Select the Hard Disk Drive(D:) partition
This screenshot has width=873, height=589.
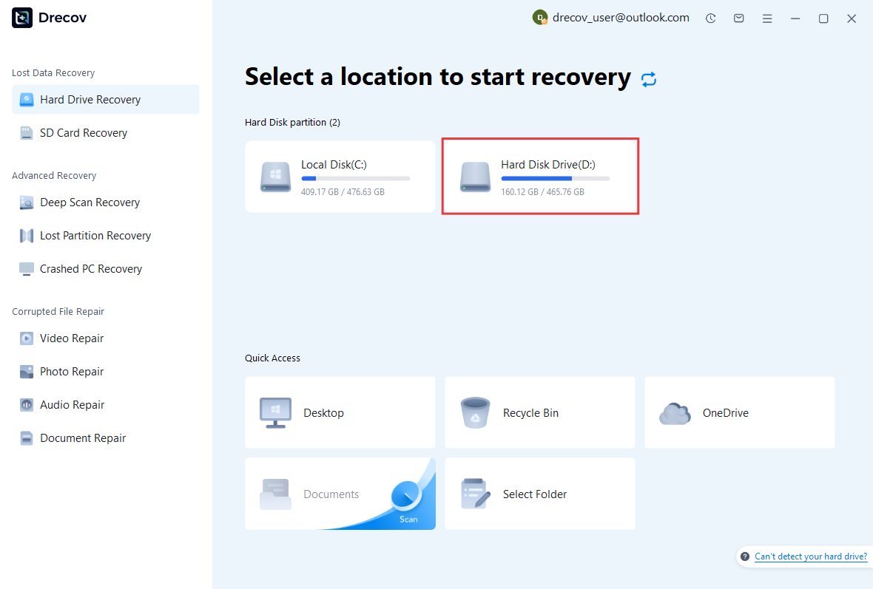pos(539,176)
